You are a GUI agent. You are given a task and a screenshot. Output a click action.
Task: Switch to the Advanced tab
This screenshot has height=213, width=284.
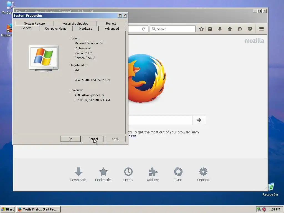click(x=112, y=29)
